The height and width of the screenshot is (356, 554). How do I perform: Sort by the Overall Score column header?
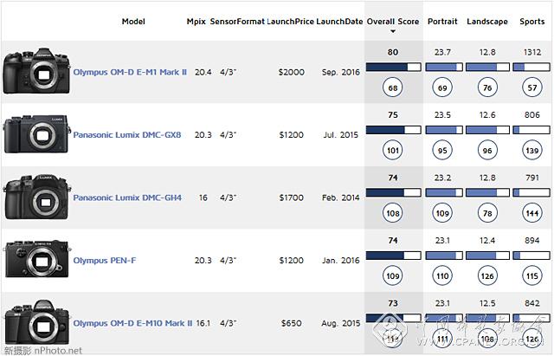click(x=393, y=20)
